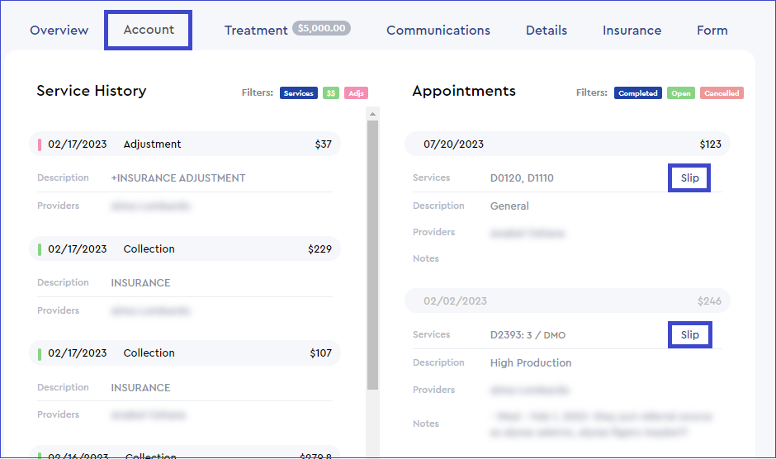This screenshot has width=776, height=459.
Task: Toggle the Completed appointments filter
Action: (637, 93)
